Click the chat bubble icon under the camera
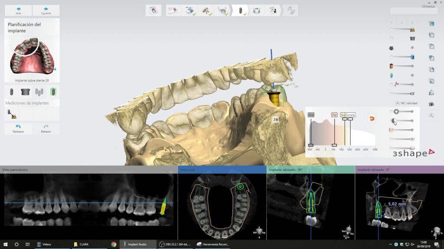 [x=431, y=115]
